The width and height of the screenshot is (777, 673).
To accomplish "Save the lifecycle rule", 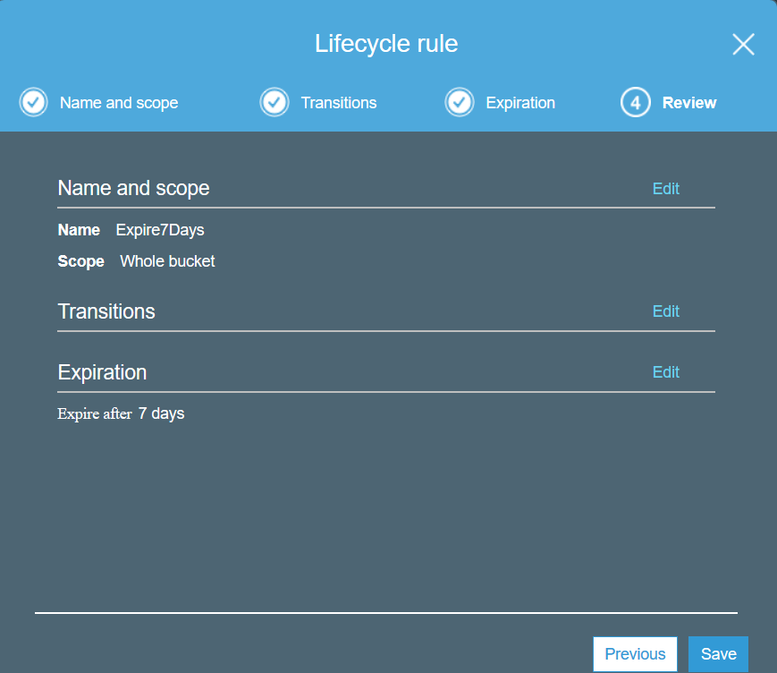I will [x=718, y=654].
